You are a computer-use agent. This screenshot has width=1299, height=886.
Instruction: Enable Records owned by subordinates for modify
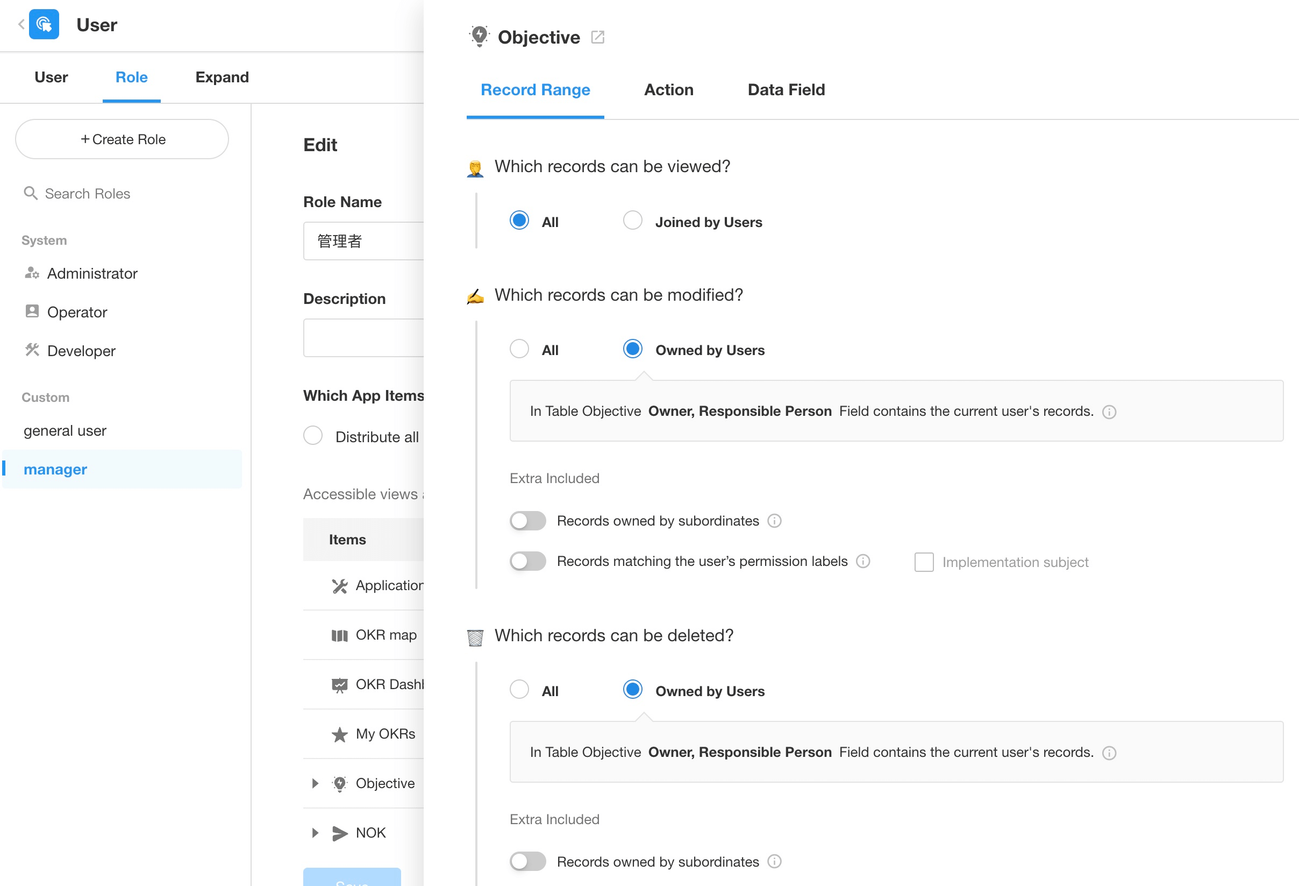[x=527, y=521]
